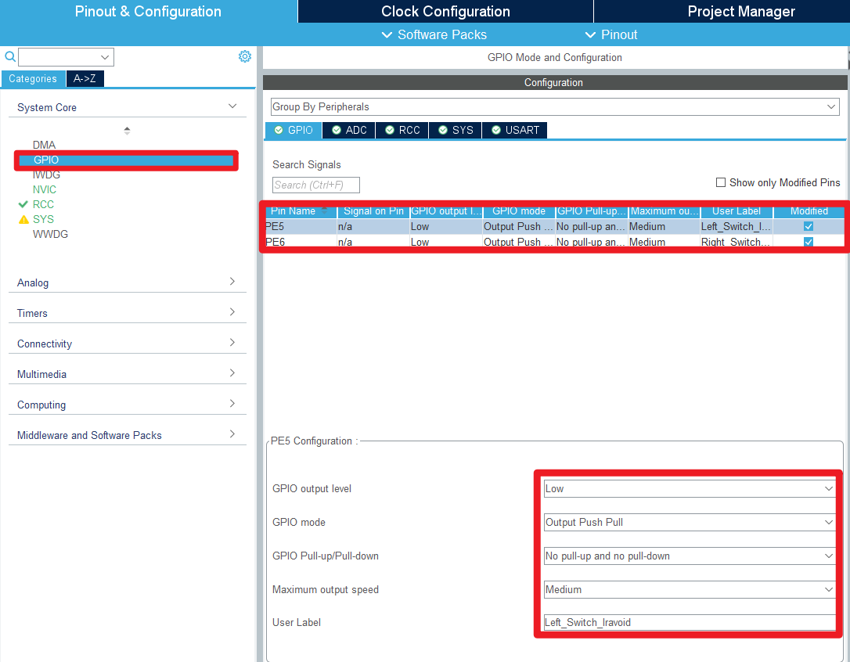Expand the Analog category
Screen dimensions: 850x662
128,282
